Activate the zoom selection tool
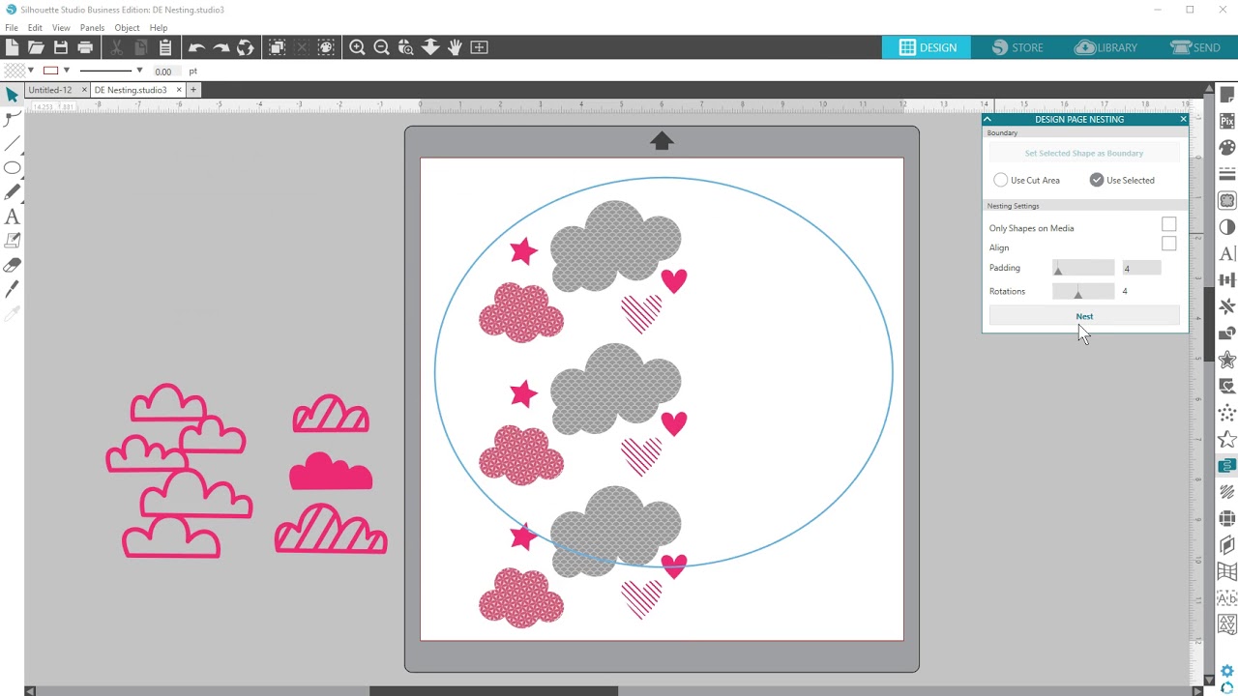1238x696 pixels. [405, 47]
